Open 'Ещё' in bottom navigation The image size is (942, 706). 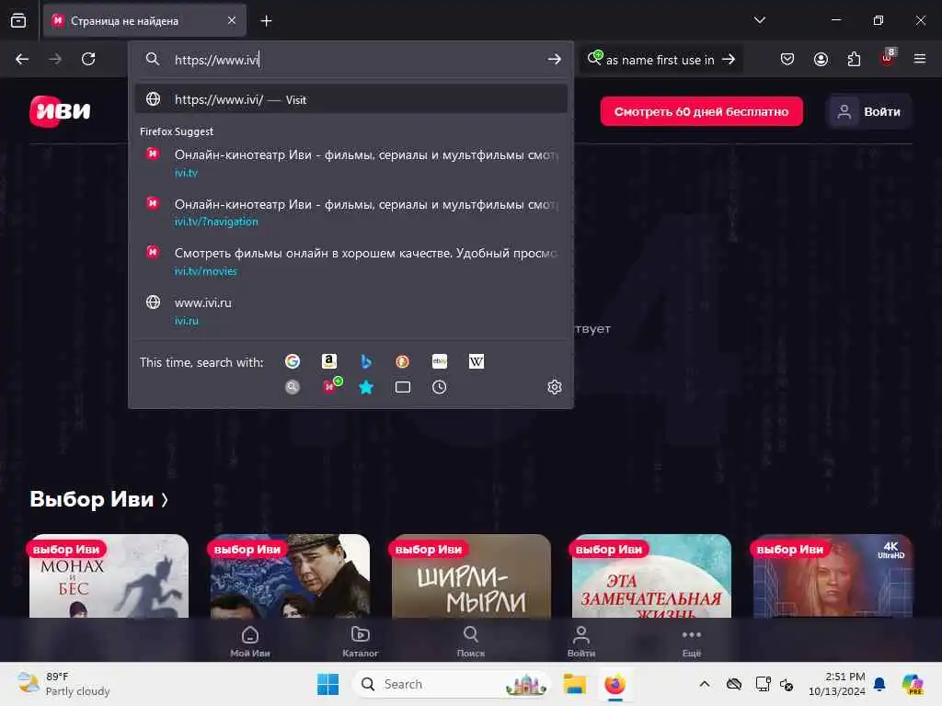692,641
